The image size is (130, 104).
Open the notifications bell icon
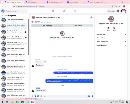(122, 11)
